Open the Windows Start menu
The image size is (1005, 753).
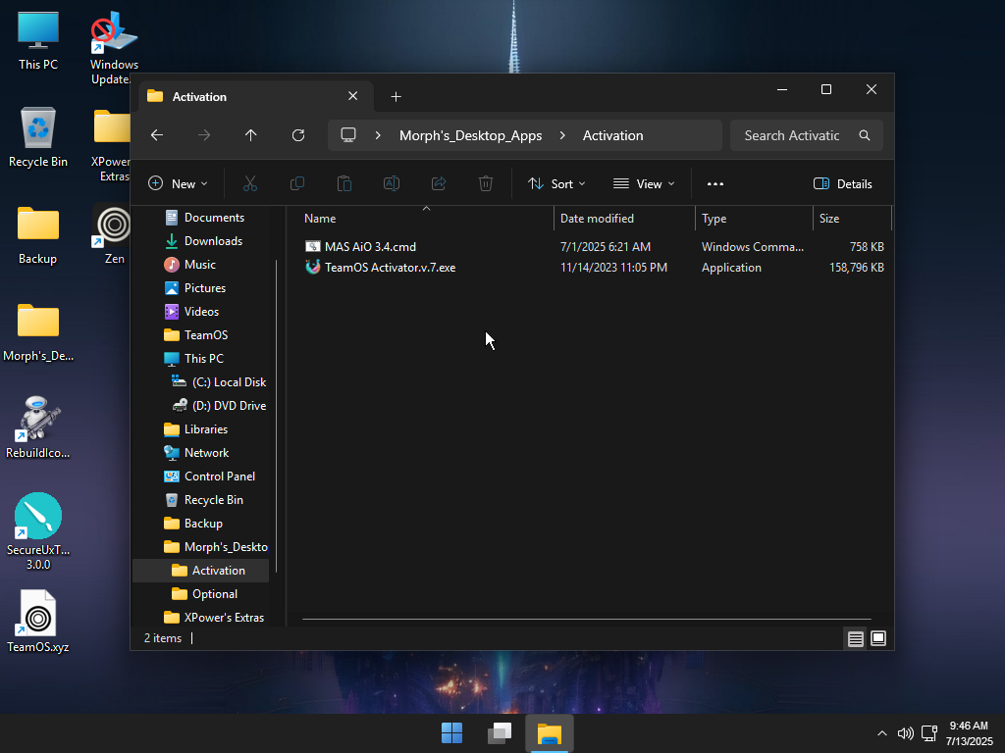pyautogui.click(x=451, y=733)
